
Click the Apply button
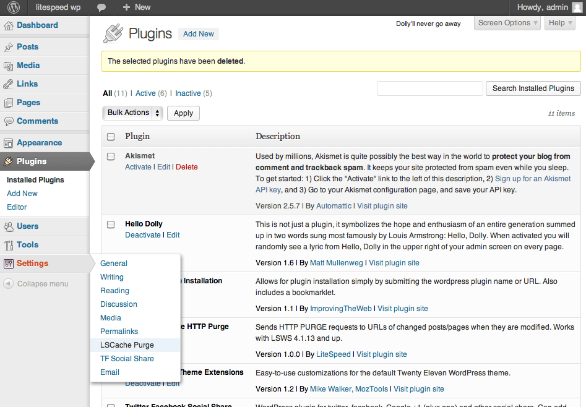click(184, 113)
